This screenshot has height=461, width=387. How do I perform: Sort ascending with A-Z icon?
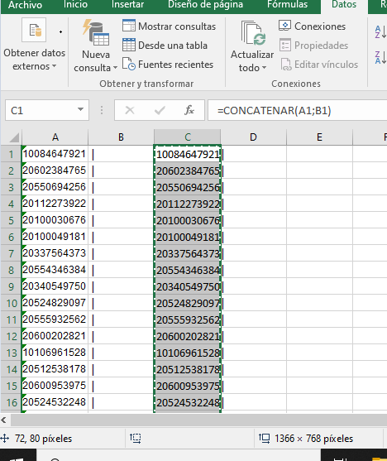380,31
